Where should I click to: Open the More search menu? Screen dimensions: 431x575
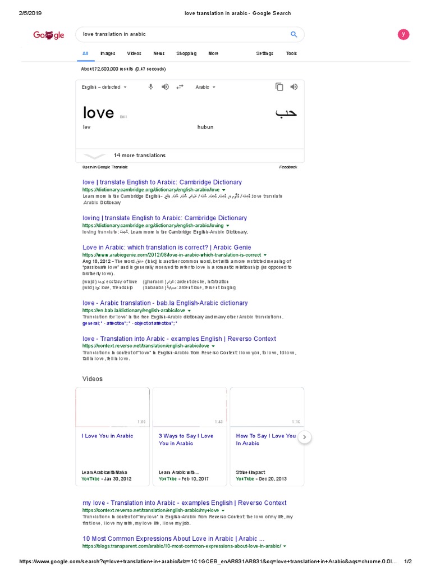213,53
